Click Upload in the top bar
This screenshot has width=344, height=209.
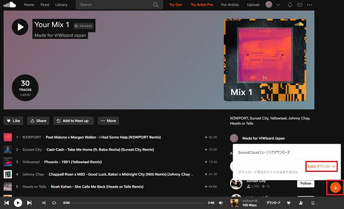[x=253, y=5]
